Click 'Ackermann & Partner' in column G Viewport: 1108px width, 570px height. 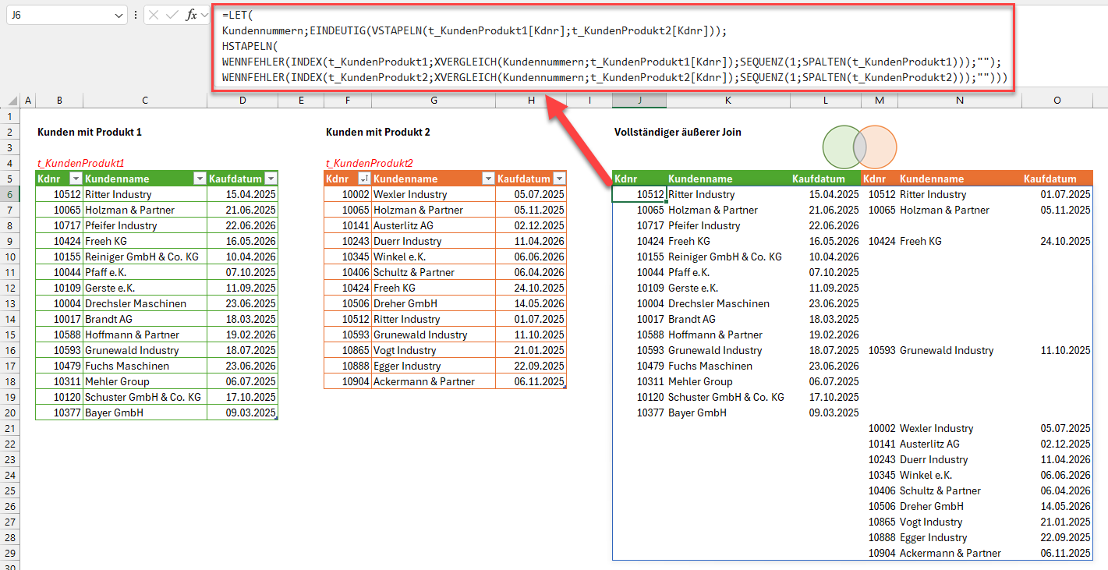click(424, 381)
